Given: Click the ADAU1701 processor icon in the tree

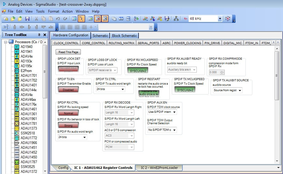Looking at the screenshot, I should [17, 76].
